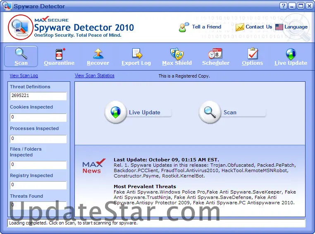Click the central Live Update label
This screenshot has height=234, width=315.
tap(144, 112)
